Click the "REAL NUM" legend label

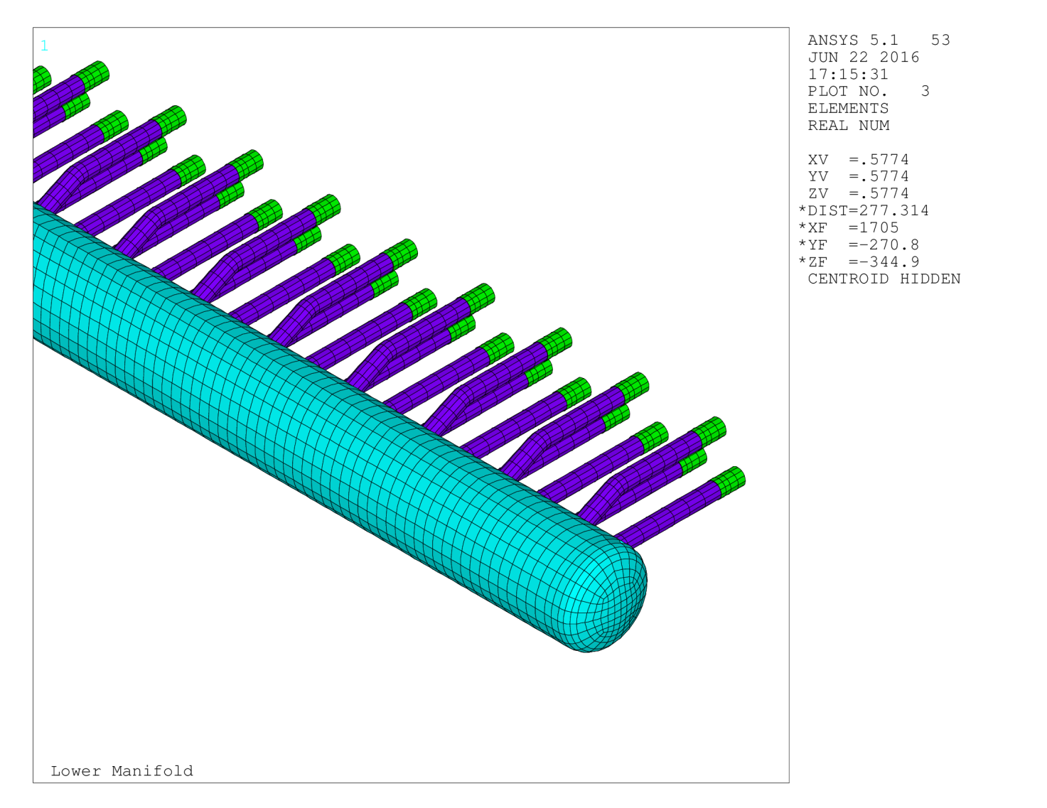(849, 126)
